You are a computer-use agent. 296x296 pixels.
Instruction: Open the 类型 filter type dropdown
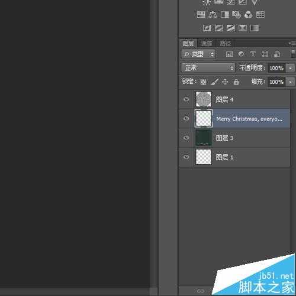point(198,54)
